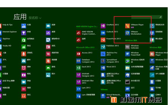Launch the 闹钟 alarm clock icon
Screen dimensions: 168x105
pos(24,68)
